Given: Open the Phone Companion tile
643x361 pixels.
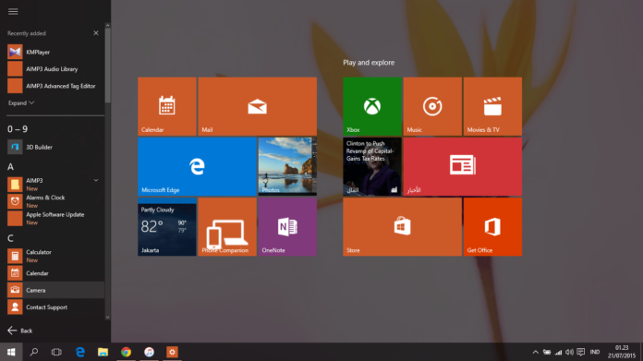Looking at the screenshot, I should (x=227, y=227).
